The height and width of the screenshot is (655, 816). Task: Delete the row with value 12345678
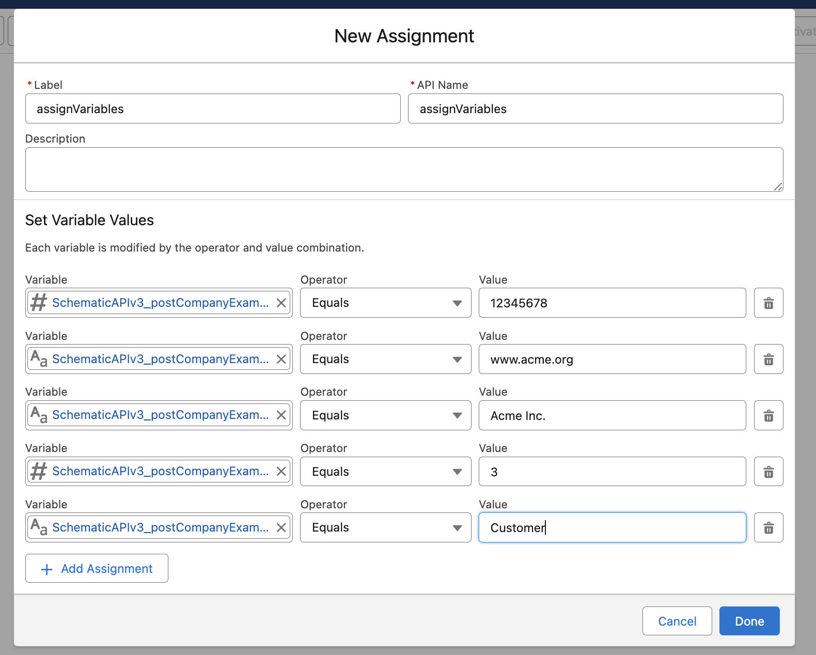768,303
